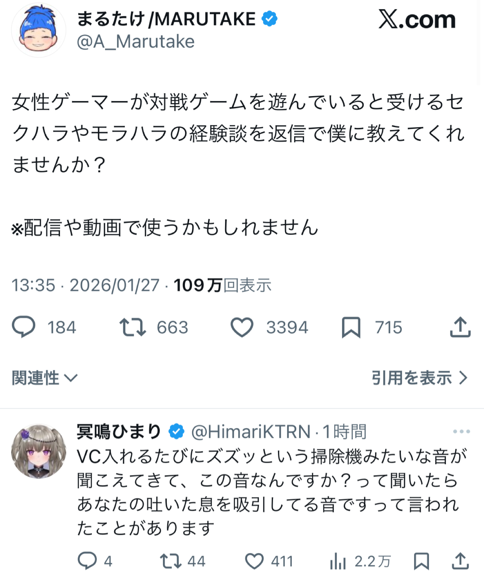Share the main post via upload icon
Image resolution: width=484 pixels, height=587 pixels.
pos(460,327)
